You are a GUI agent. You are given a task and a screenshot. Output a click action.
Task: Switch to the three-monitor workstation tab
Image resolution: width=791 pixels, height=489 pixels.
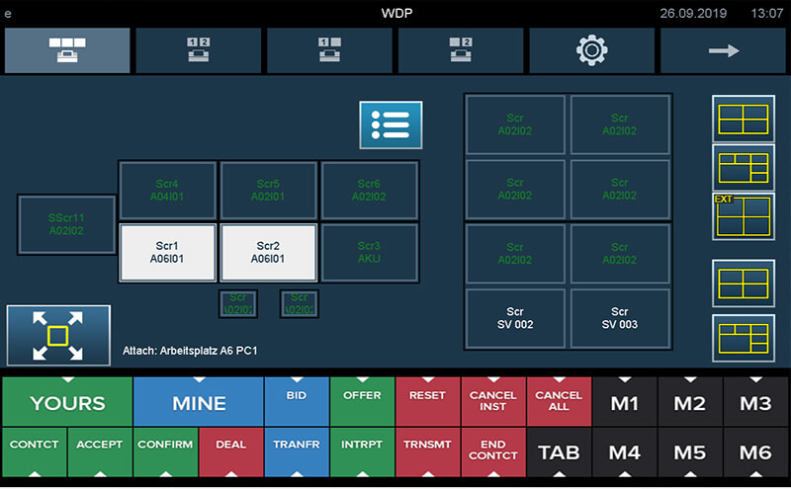point(66,50)
